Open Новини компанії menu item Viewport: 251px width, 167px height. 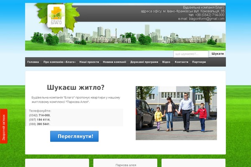[x=114, y=62]
